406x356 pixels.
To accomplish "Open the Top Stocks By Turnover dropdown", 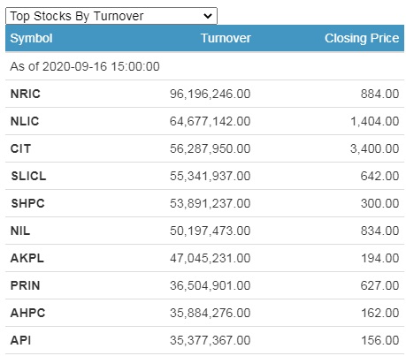I will 111,16.
